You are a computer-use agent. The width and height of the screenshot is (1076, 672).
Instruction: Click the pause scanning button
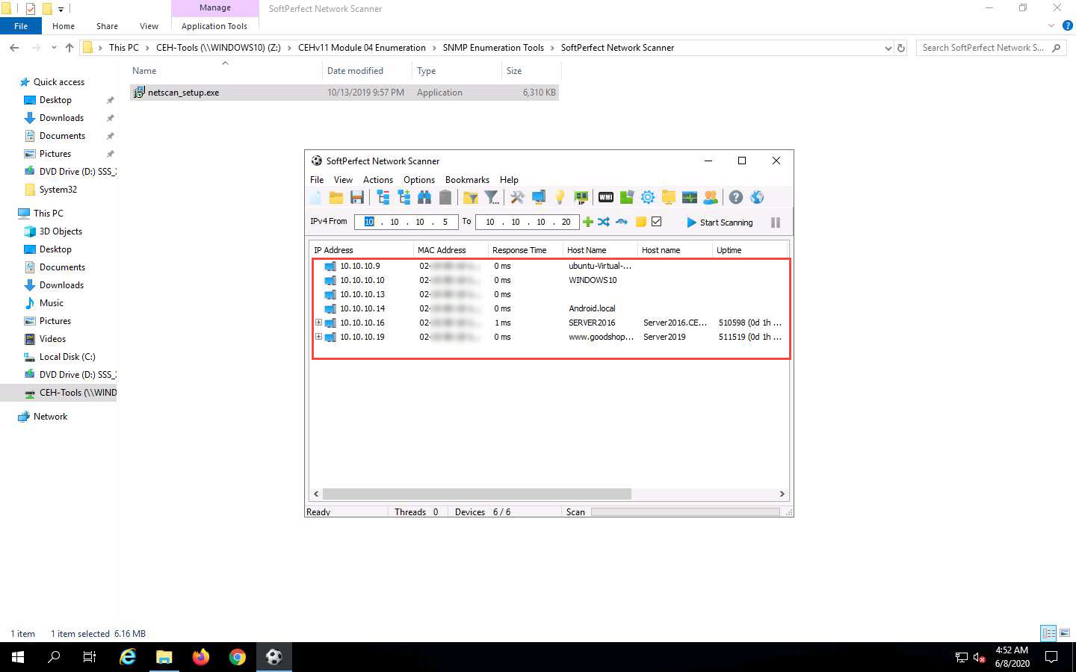pos(776,223)
